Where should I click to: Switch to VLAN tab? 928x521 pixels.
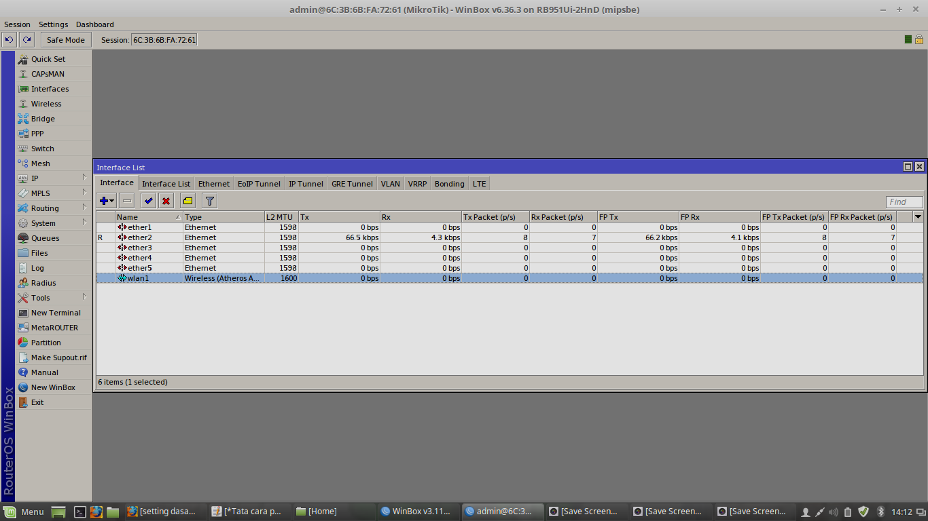pos(390,184)
